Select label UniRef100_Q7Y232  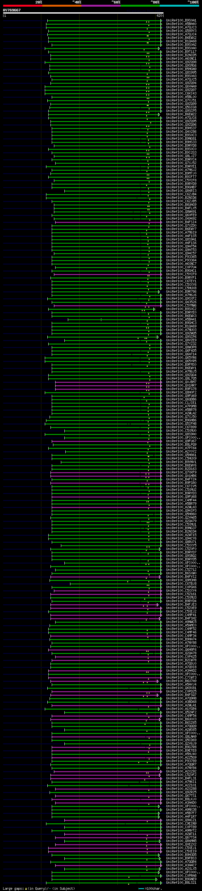181,344
